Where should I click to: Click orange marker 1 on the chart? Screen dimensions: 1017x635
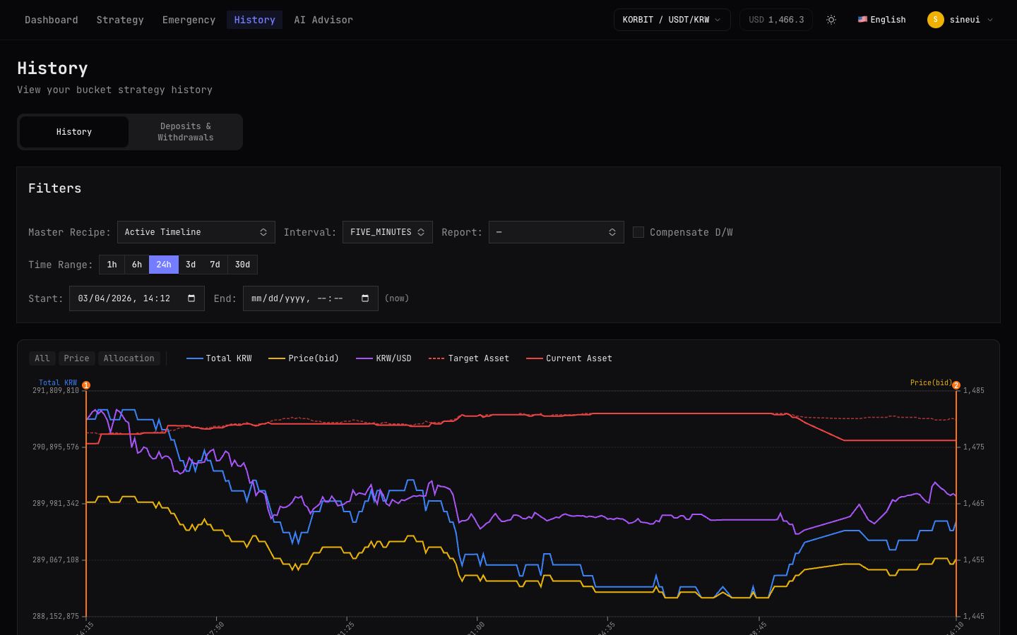tap(85, 385)
